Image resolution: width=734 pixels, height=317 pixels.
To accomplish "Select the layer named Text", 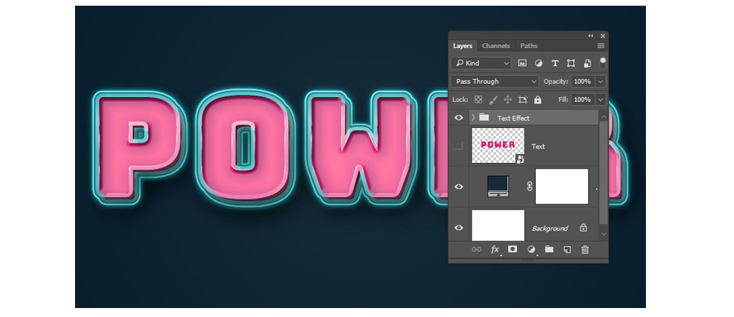I will (x=538, y=147).
